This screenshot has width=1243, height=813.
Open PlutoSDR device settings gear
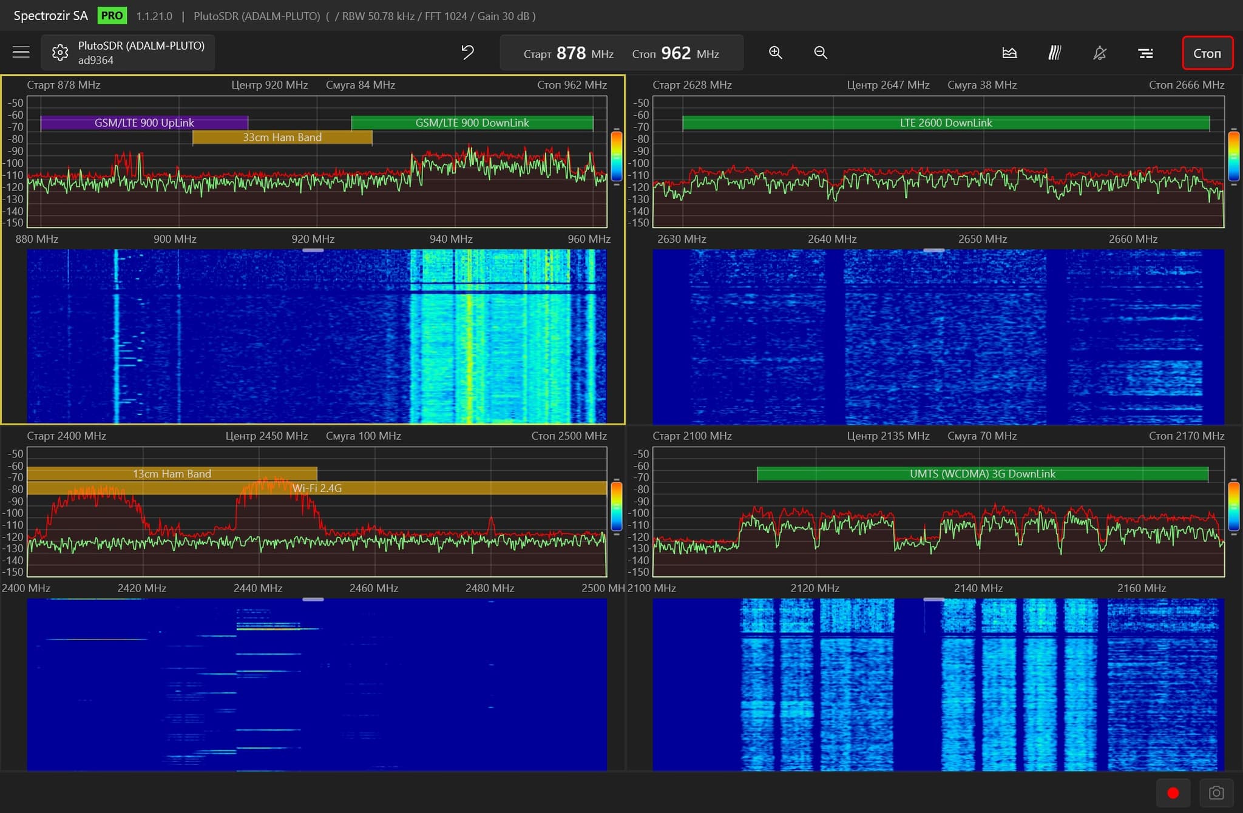click(x=60, y=53)
